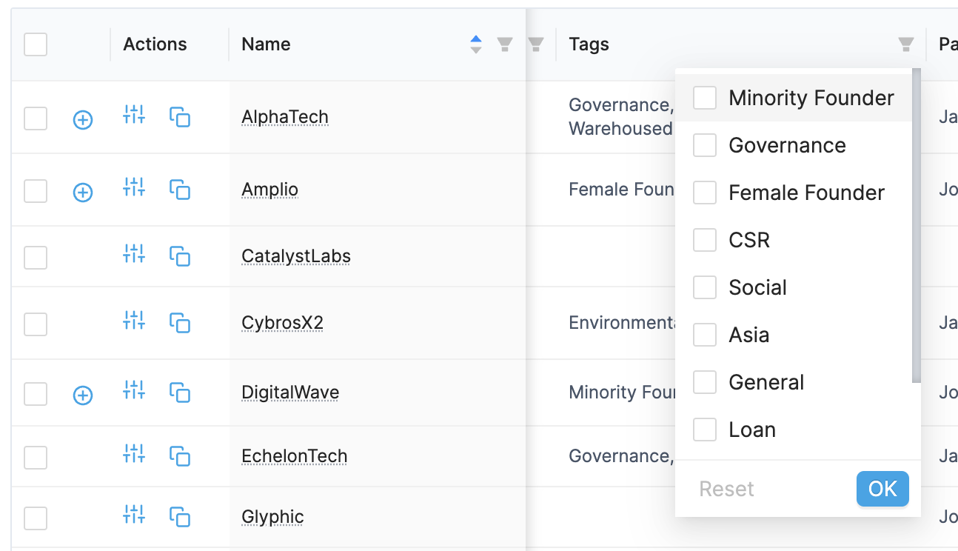Click the copy icon in Amplio row
The width and height of the screenshot is (958, 551).
point(180,190)
